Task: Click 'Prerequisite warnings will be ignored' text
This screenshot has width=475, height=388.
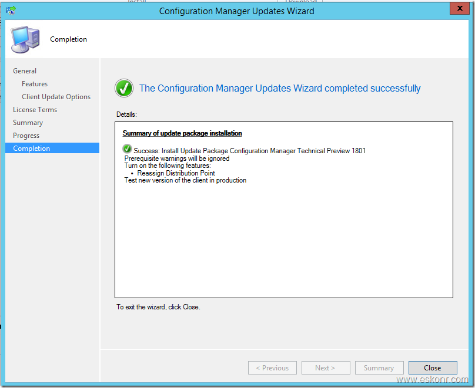Action: 177,158
